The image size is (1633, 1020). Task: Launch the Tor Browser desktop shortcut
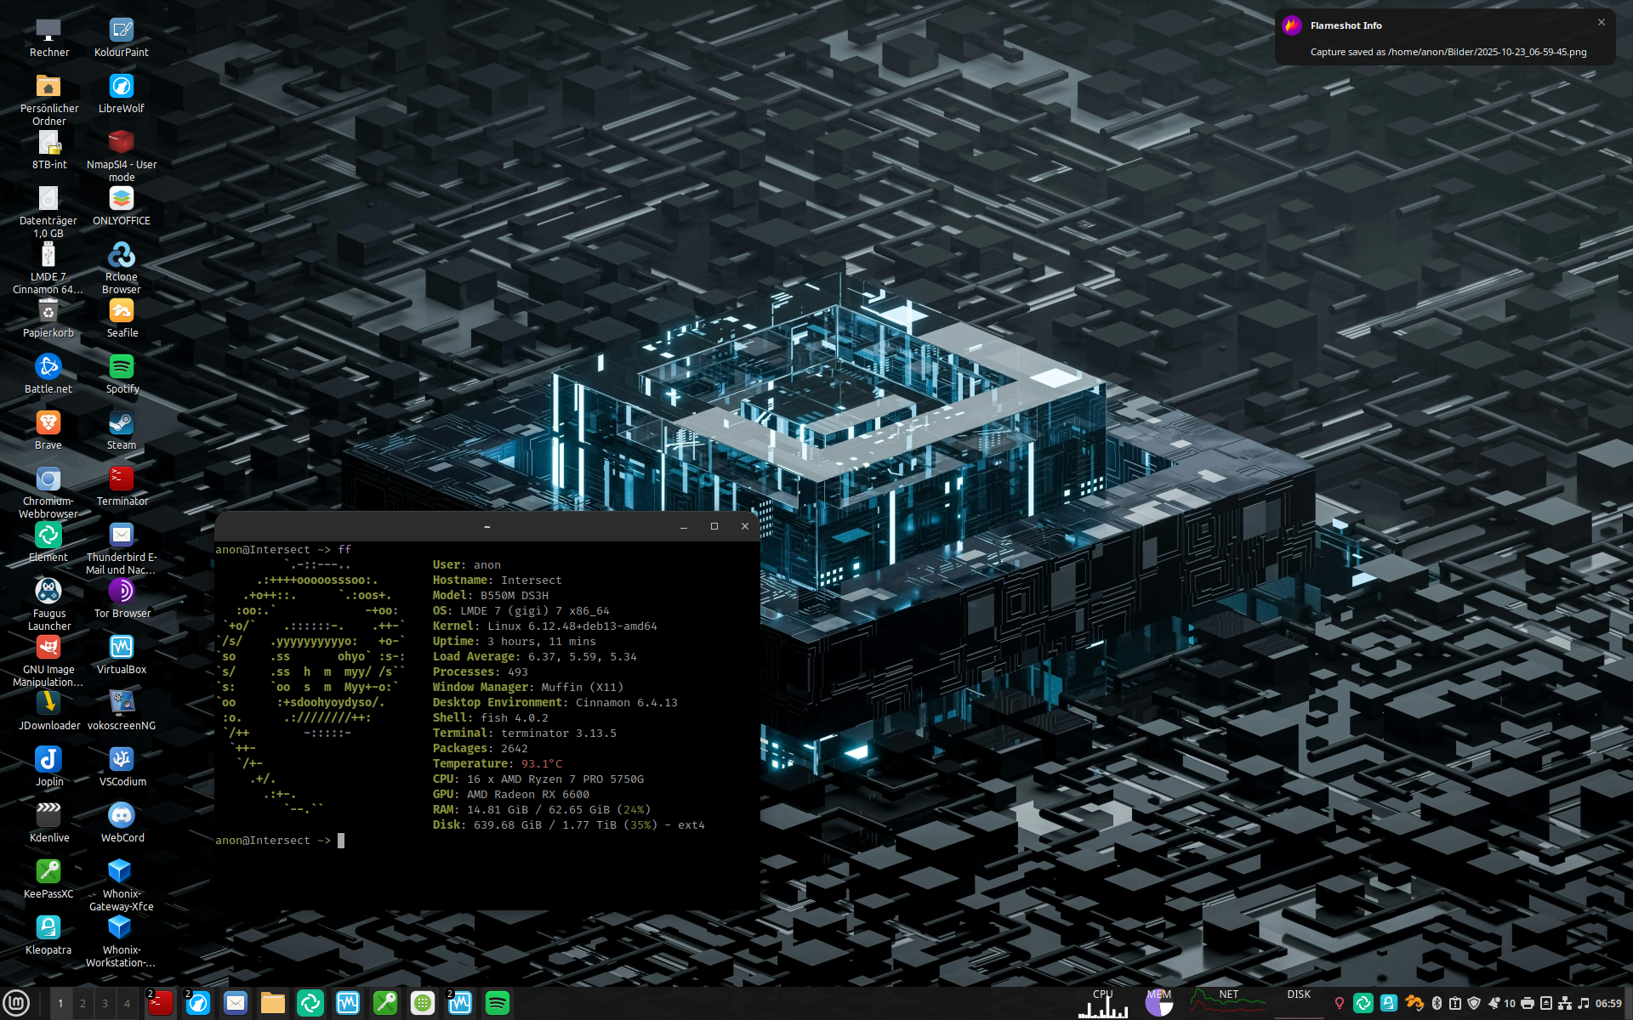click(122, 592)
